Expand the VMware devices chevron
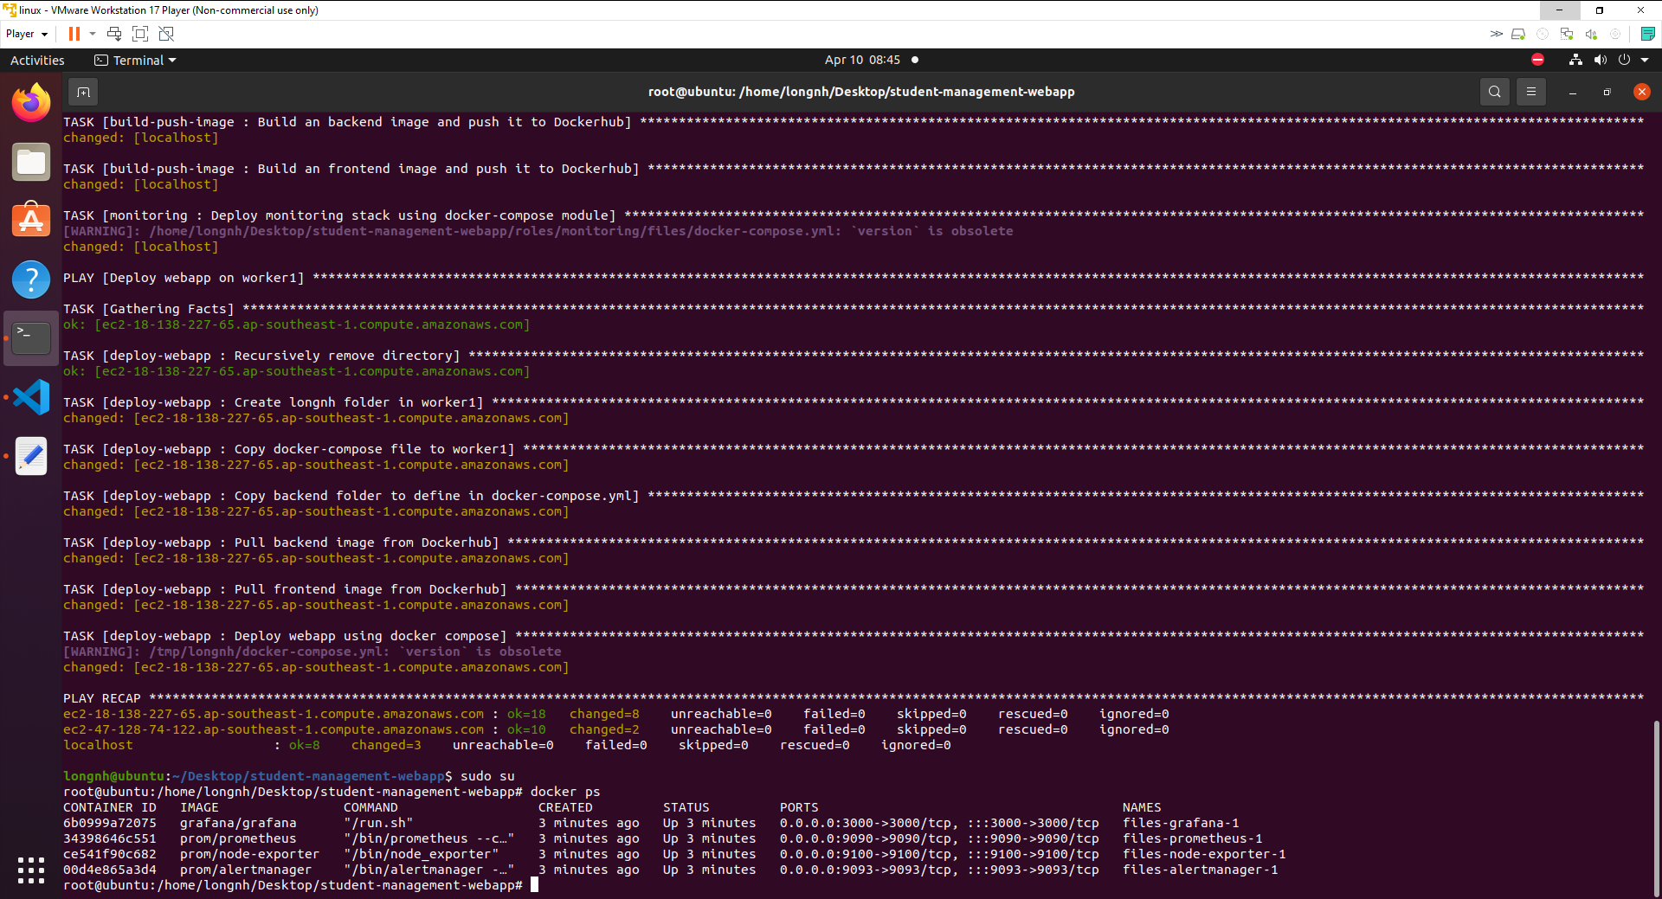Screen dimensions: 1662x899 coord(1496,34)
